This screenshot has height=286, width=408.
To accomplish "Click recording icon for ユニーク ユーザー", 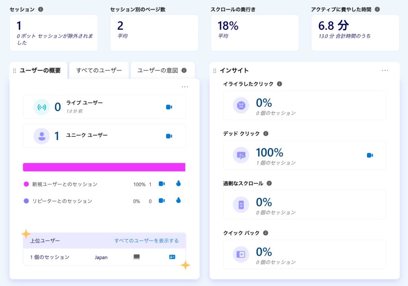I will pos(169,136).
